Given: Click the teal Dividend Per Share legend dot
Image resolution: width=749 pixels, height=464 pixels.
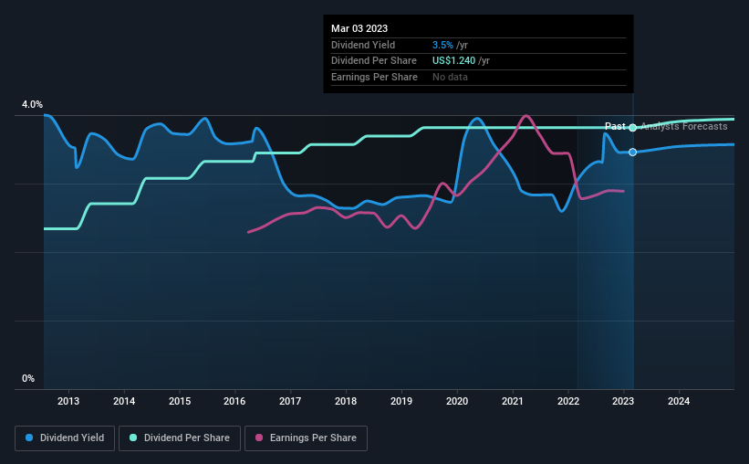Looking at the screenshot, I should 133,438.
